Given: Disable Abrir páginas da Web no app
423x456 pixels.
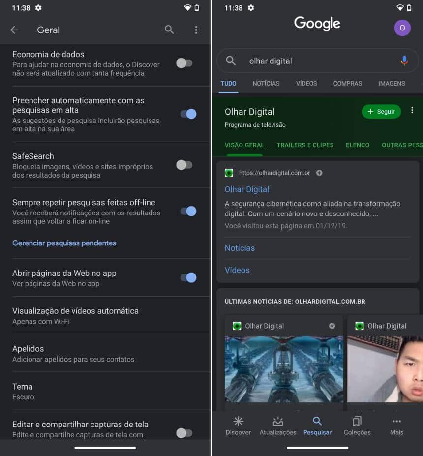Looking at the screenshot, I should pos(188,277).
